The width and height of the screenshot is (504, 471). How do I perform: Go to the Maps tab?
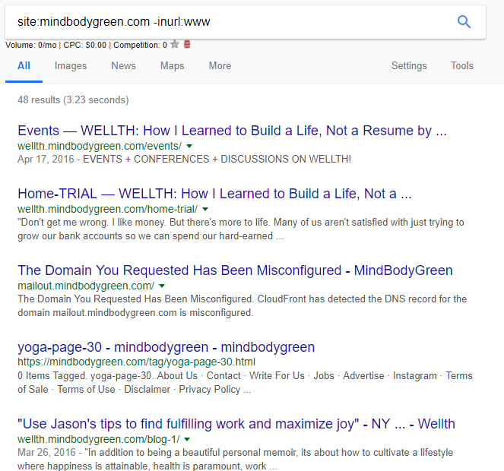tap(172, 66)
